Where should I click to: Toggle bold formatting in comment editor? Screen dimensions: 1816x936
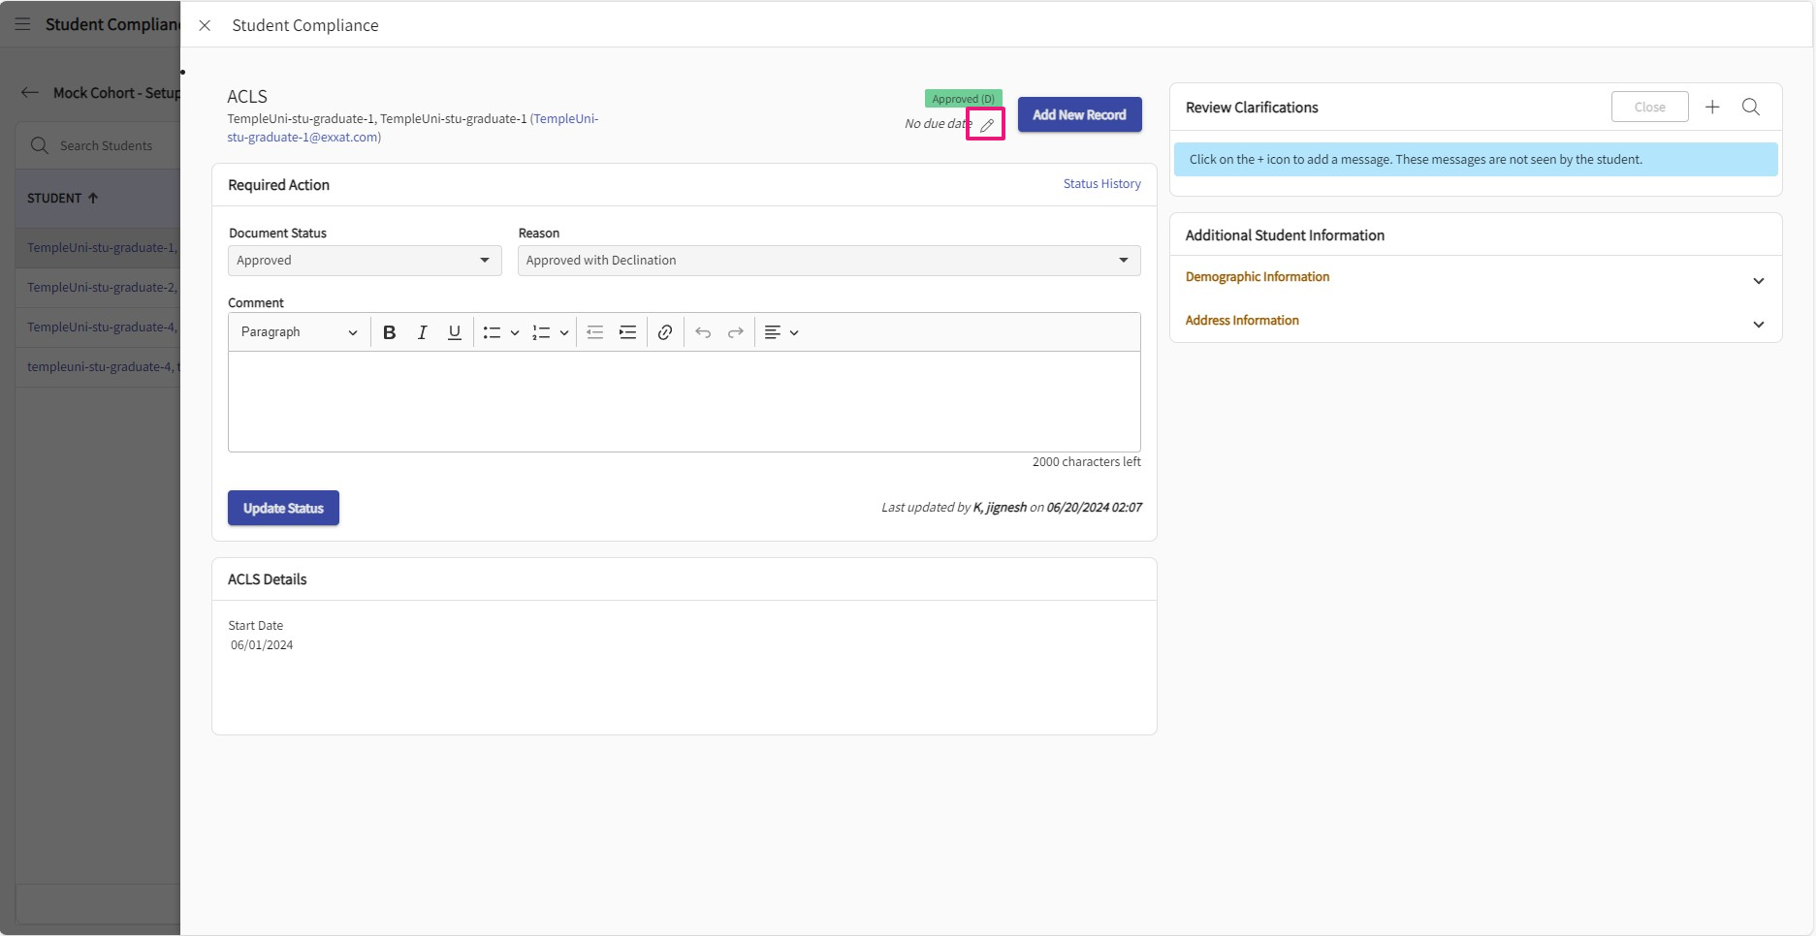point(389,332)
